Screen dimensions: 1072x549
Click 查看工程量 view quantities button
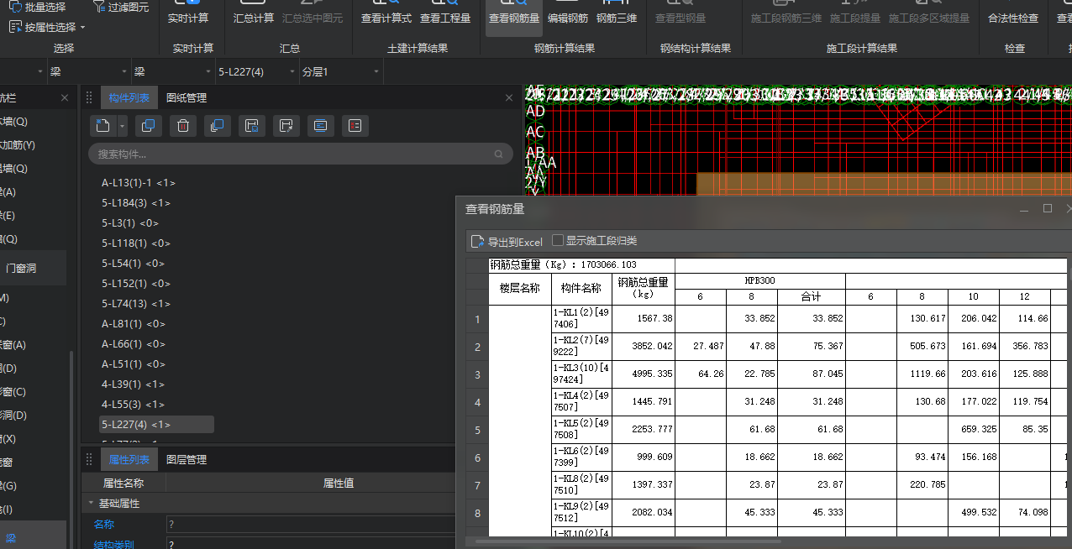tap(444, 13)
